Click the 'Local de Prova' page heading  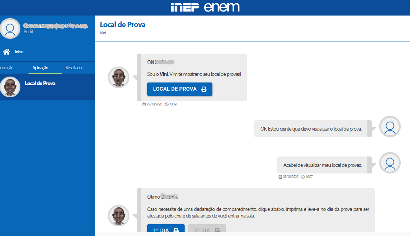point(123,24)
